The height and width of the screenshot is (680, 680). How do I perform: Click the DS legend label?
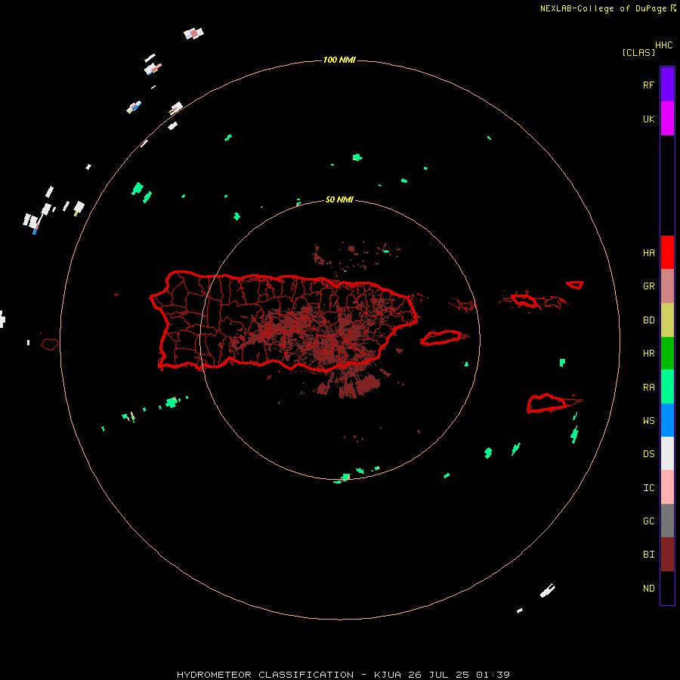click(648, 454)
